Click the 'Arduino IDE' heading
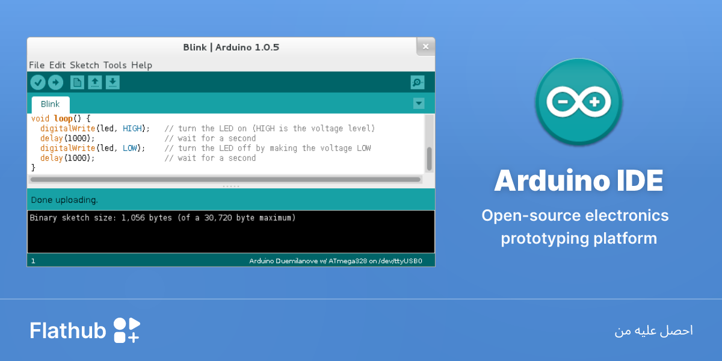The height and width of the screenshot is (361, 722). 579,180
